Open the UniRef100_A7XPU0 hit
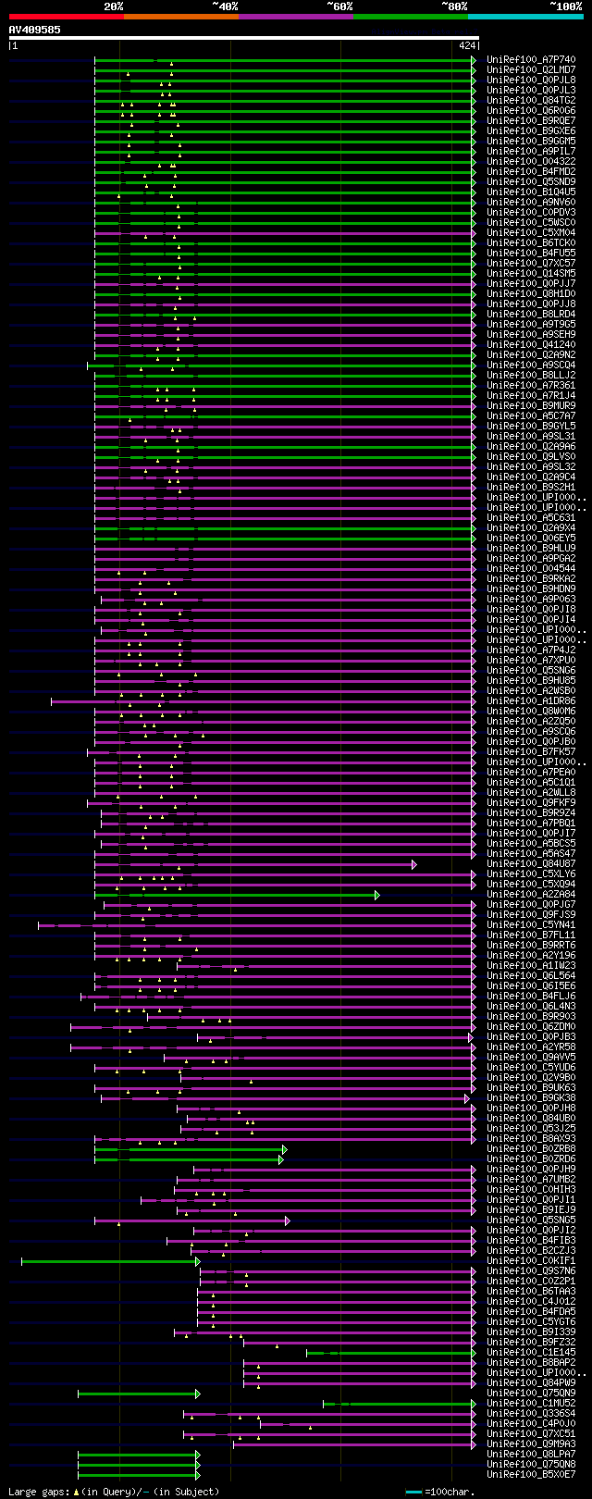 point(531,660)
